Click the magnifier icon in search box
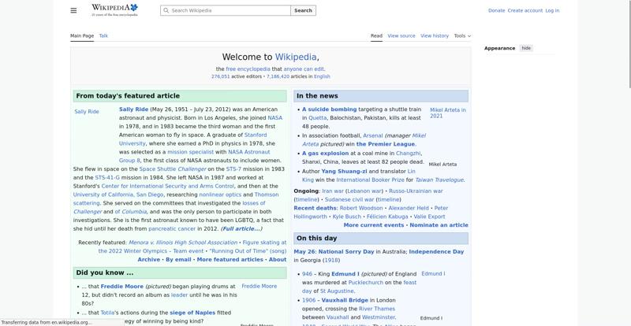Image resolution: width=631 pixels, height=326 pixels. coord(166,10)
